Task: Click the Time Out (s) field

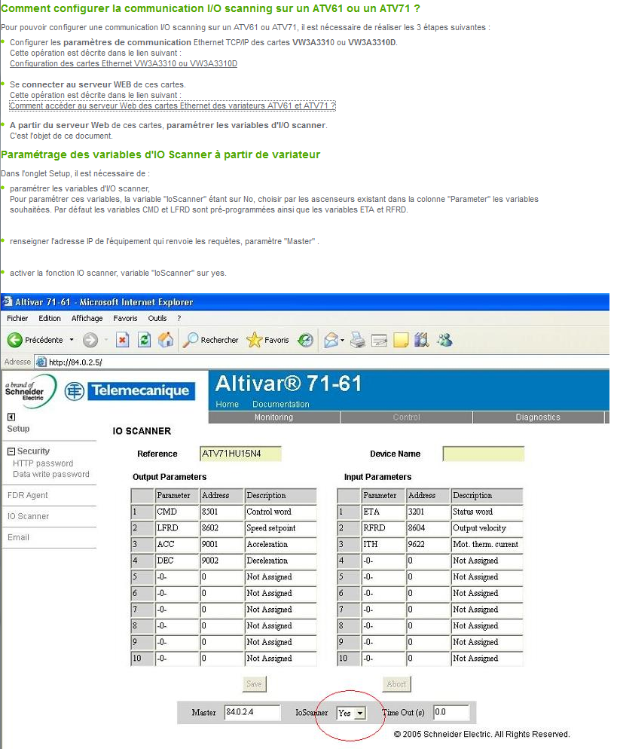Action: pos(451,712)
